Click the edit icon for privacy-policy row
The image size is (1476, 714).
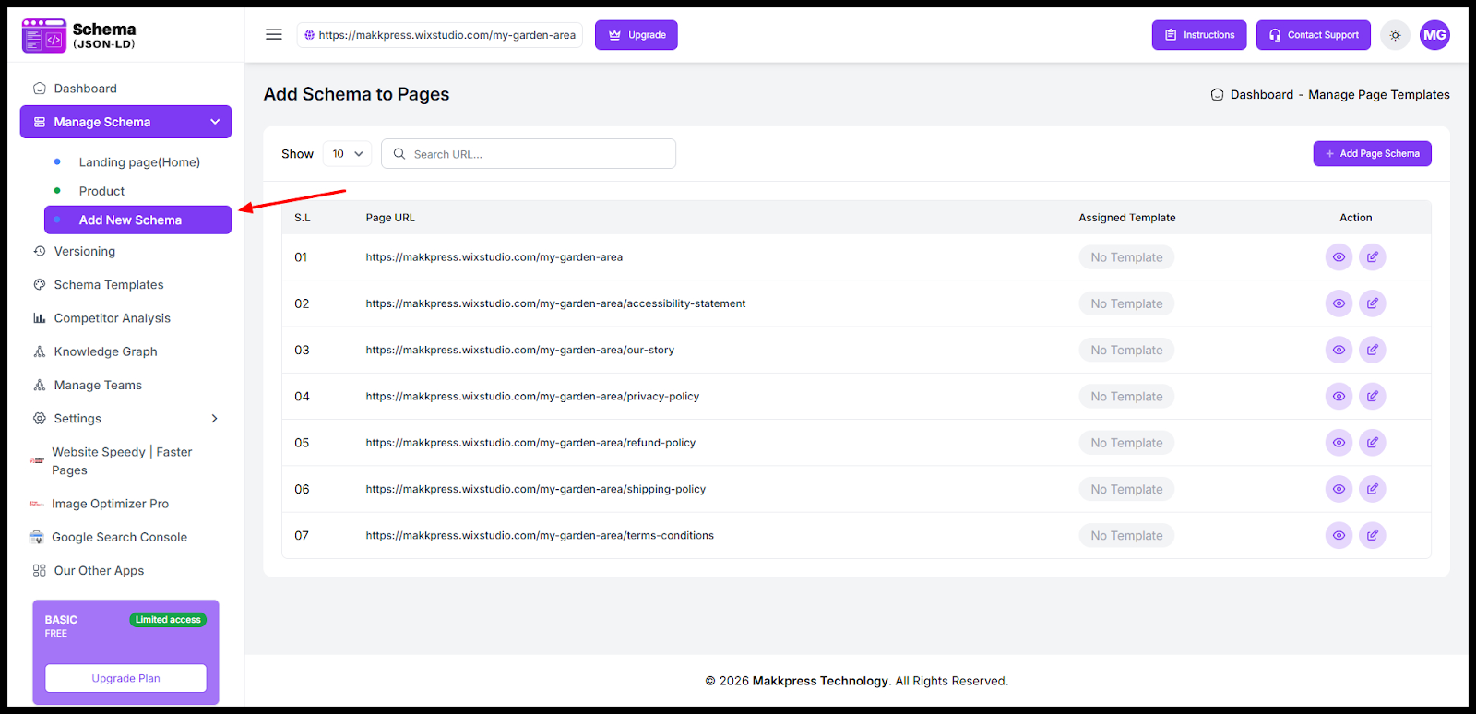pos(1372,397)
